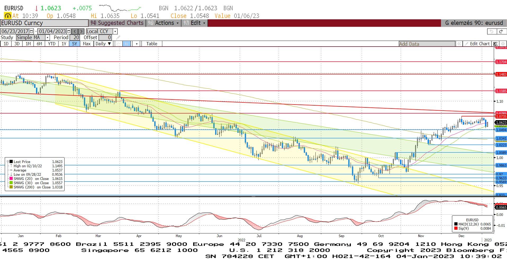Click the G elemzés 90: eurusd button
507x271 pixels.
474,23
